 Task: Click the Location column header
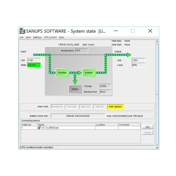pyautogui.click(x=107, y=125)
